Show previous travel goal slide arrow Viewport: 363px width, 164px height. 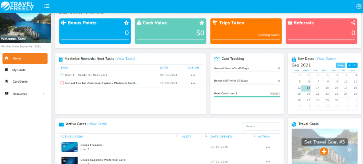[300, 149]
